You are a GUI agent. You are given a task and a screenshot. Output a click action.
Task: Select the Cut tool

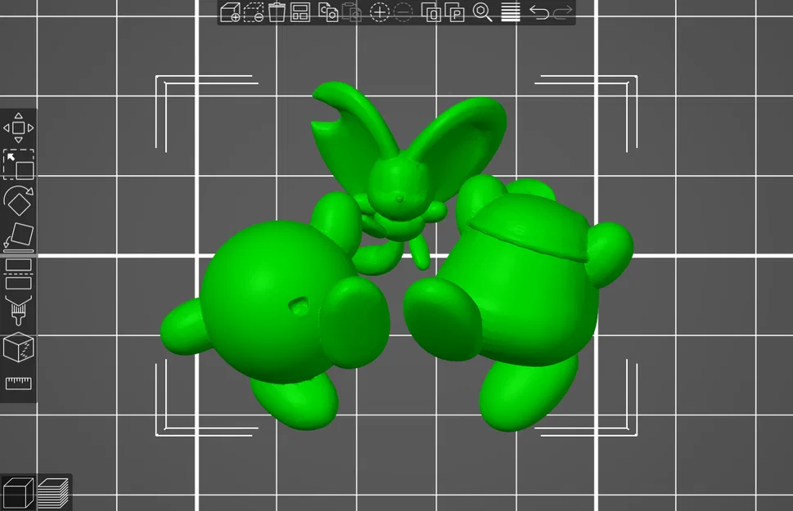[x=19, y=274]
